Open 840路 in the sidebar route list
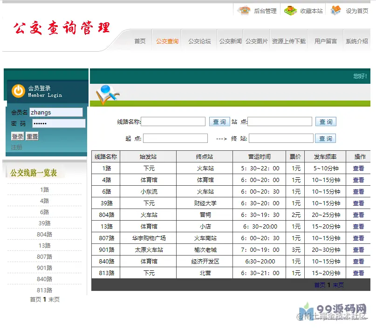The height and width of the screenshot is (330, 376). [44, 279]
